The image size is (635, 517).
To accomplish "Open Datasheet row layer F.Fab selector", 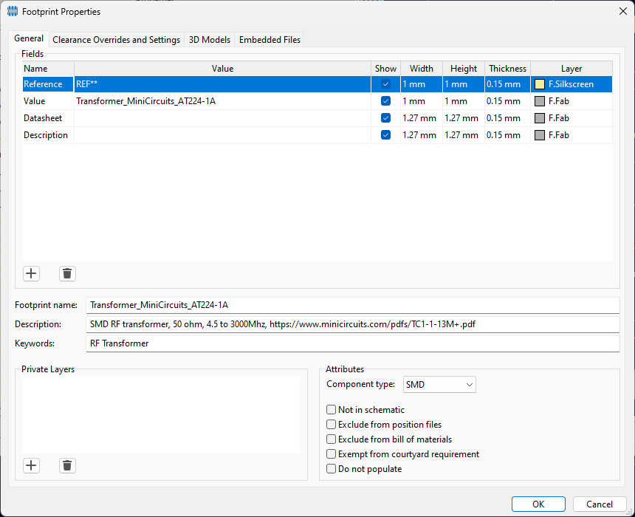I will coord(571,118).
